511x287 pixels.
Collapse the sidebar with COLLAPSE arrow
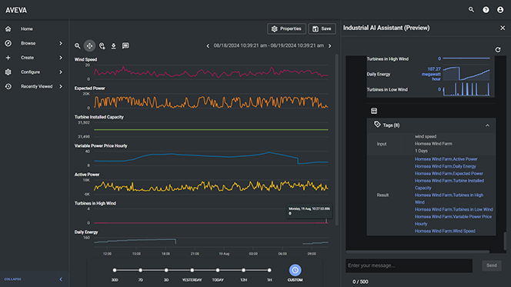(61, 279)
